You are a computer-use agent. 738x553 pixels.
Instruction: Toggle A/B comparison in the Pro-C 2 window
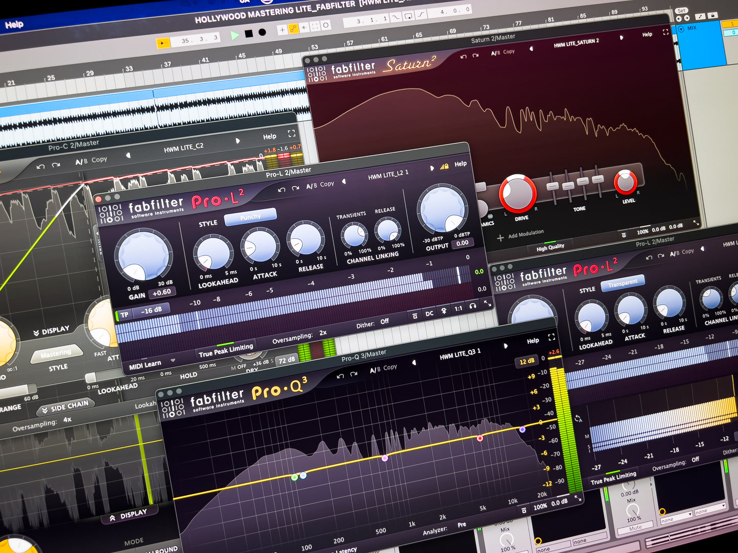(81, 162)
